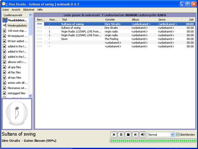Image resolution: width=198 pixels, height=149 pixels.
Task: Click the all ape files playlist icon
Action: 4,67
